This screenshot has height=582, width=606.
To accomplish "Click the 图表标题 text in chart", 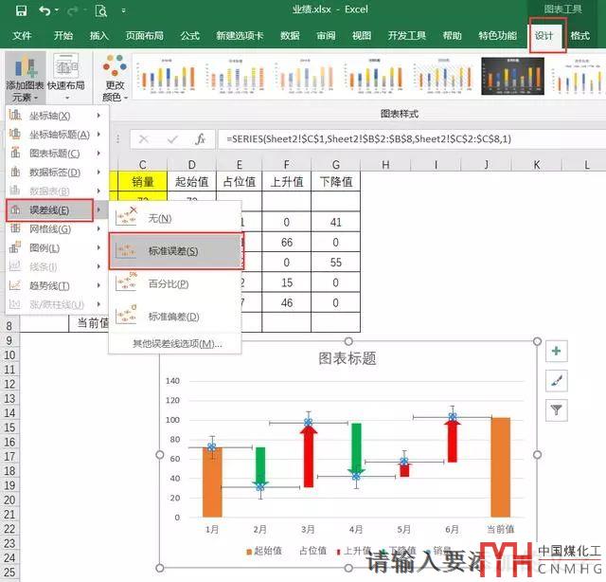I will 347,358.
